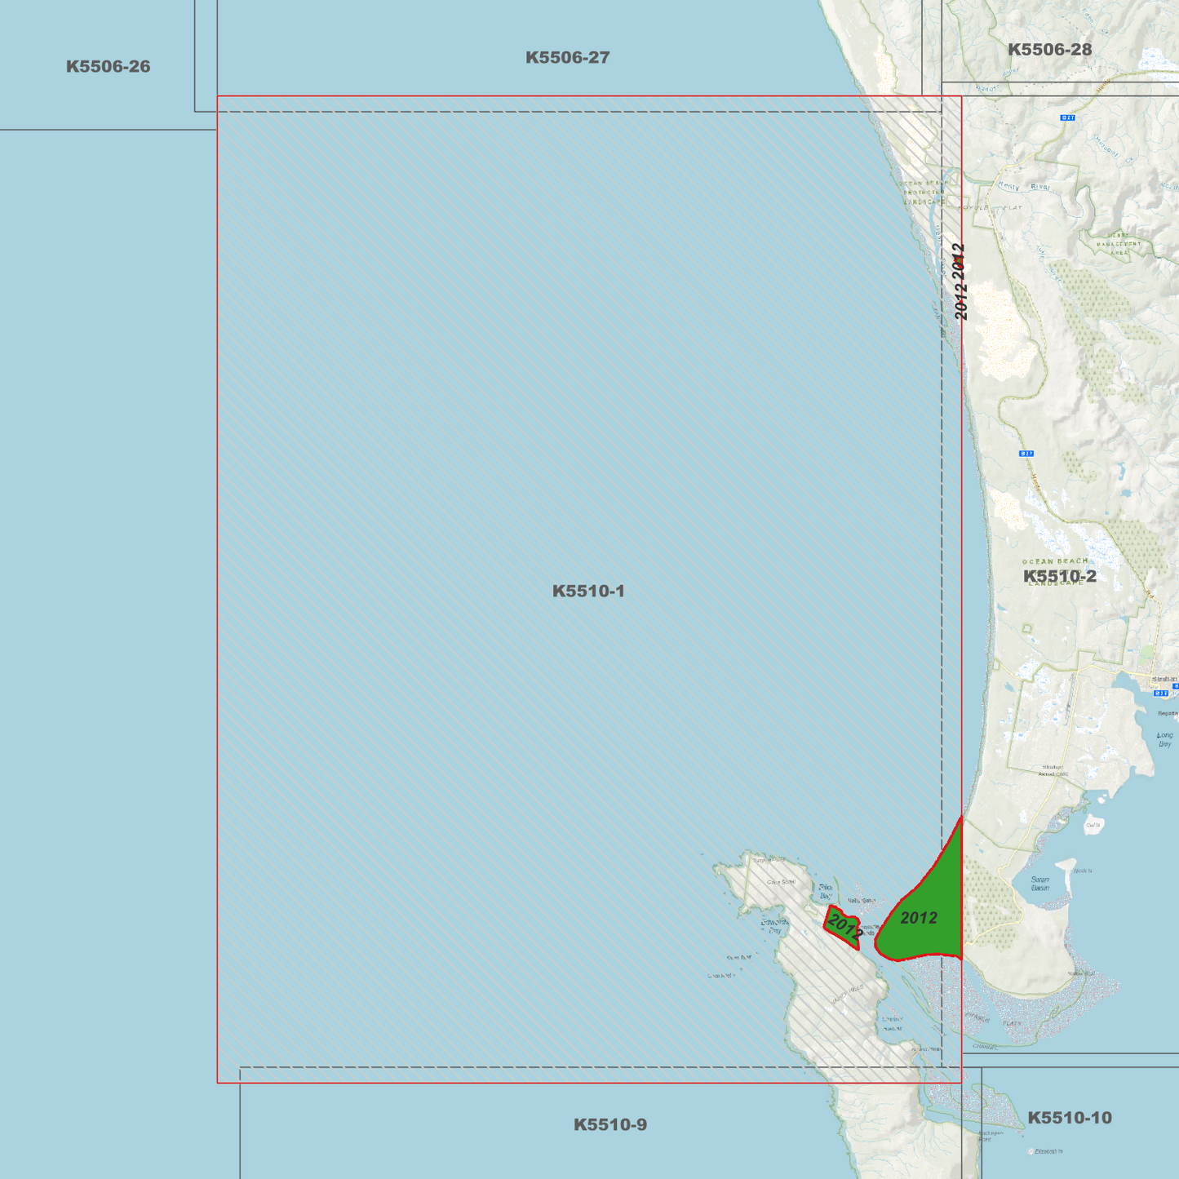Select the K5510-9 tile label

click(x=610, y=1124)
